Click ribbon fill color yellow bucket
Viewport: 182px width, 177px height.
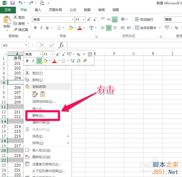tap(71, 28)
